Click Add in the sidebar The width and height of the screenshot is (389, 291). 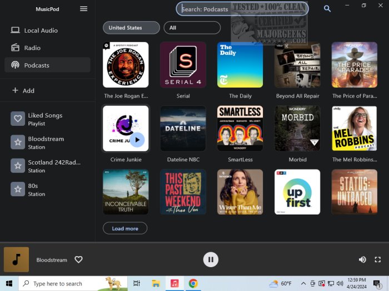[47, 90]
